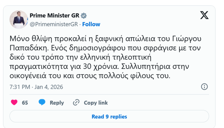The width and height of the screenshot is (224, 128).
Task: Open the Prime Minister GR display name
Action: pyautogui.click(x=54, y=16)
